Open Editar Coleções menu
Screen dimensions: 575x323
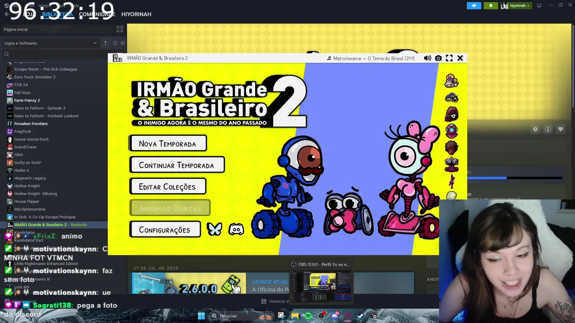point(167,187)
